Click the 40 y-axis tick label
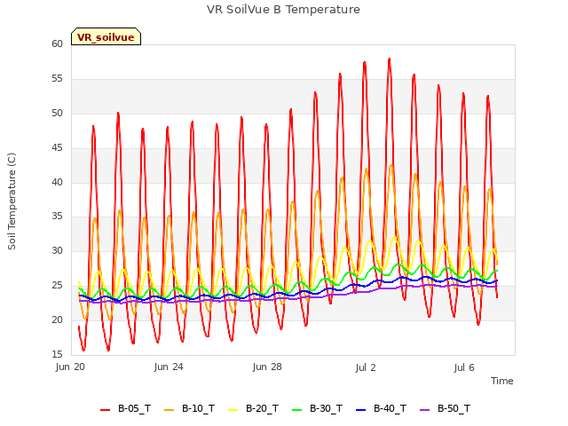 [57, 182]
